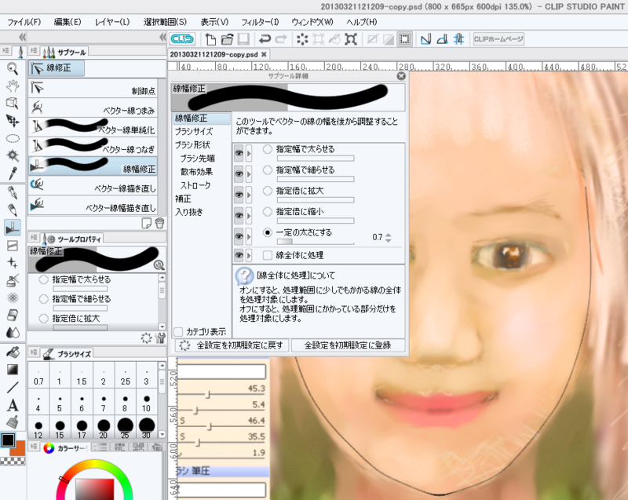Select the Zoom magnifier tool
Image resolution: width=628 pixels, height=500 pixels.
pos(13,68)
